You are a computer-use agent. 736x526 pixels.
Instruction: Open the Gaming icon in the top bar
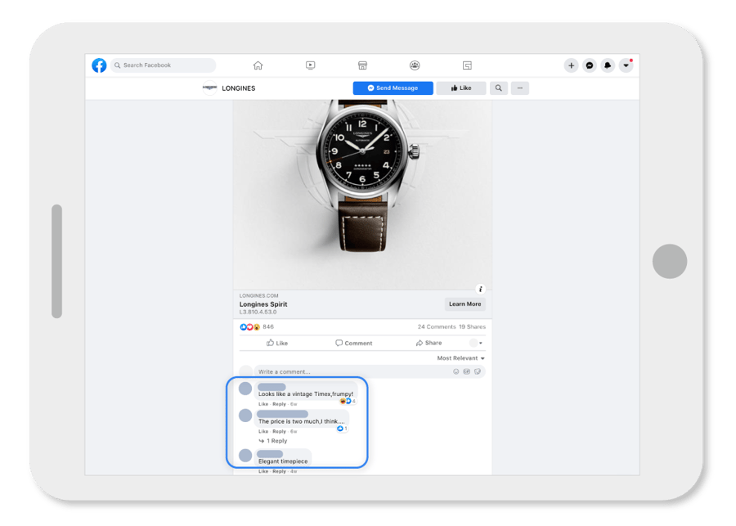click(x=467, y=65)
